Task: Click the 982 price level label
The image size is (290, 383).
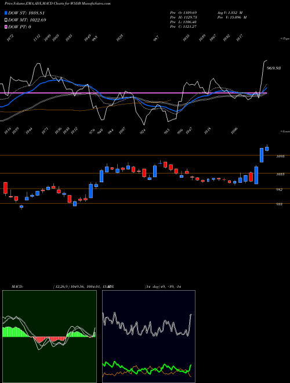Action: 279,190
